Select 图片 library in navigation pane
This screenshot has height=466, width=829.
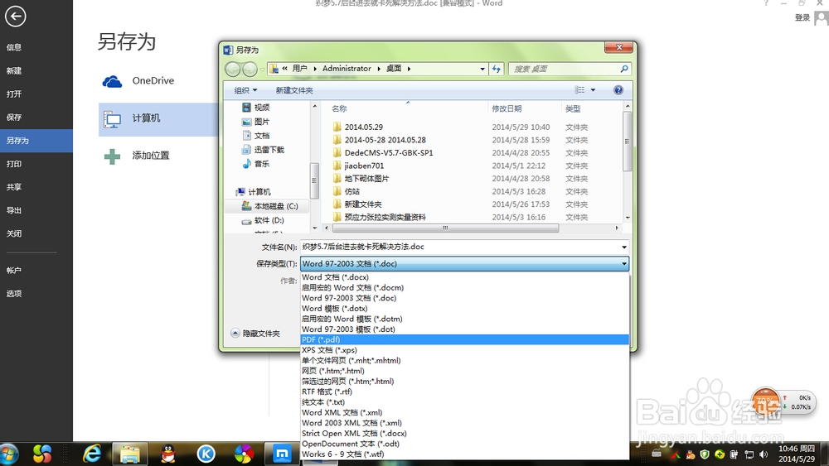[x=256, y=122]
